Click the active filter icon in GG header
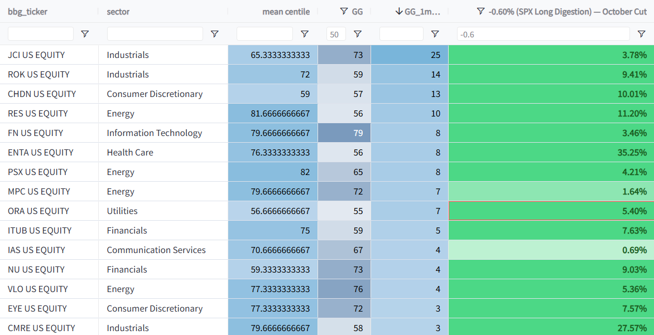The height and width of the screenshot is (335, 654). (x=344, y=11)
